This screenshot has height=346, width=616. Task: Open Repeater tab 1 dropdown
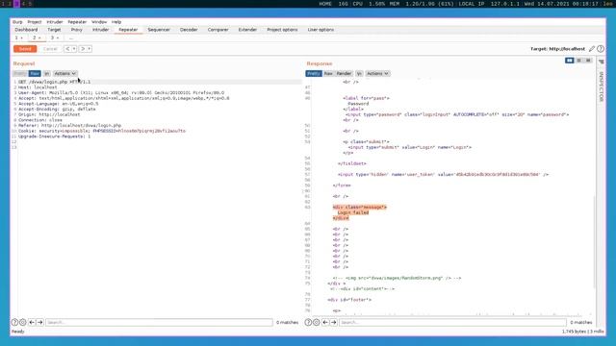coord(21,38)
